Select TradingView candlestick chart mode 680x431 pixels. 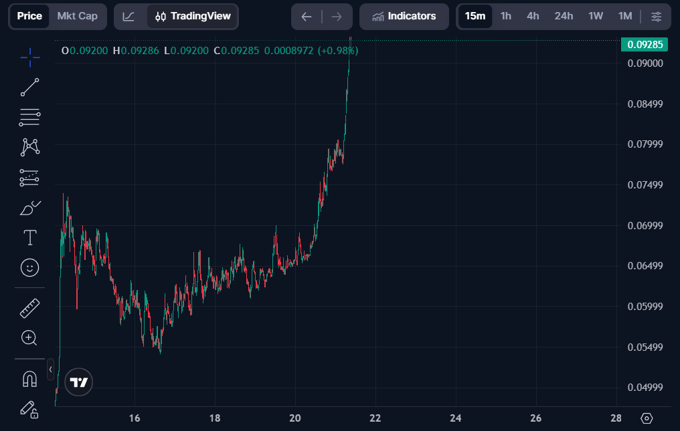click(193, 17)
